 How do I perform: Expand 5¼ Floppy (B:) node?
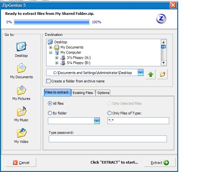[x=57, y=63]
